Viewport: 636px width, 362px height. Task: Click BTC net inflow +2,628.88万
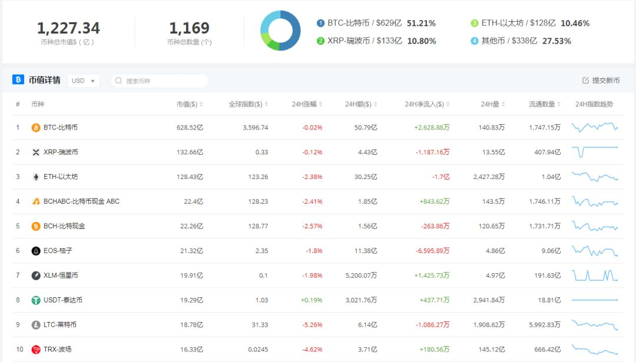(x=432, y=128)
